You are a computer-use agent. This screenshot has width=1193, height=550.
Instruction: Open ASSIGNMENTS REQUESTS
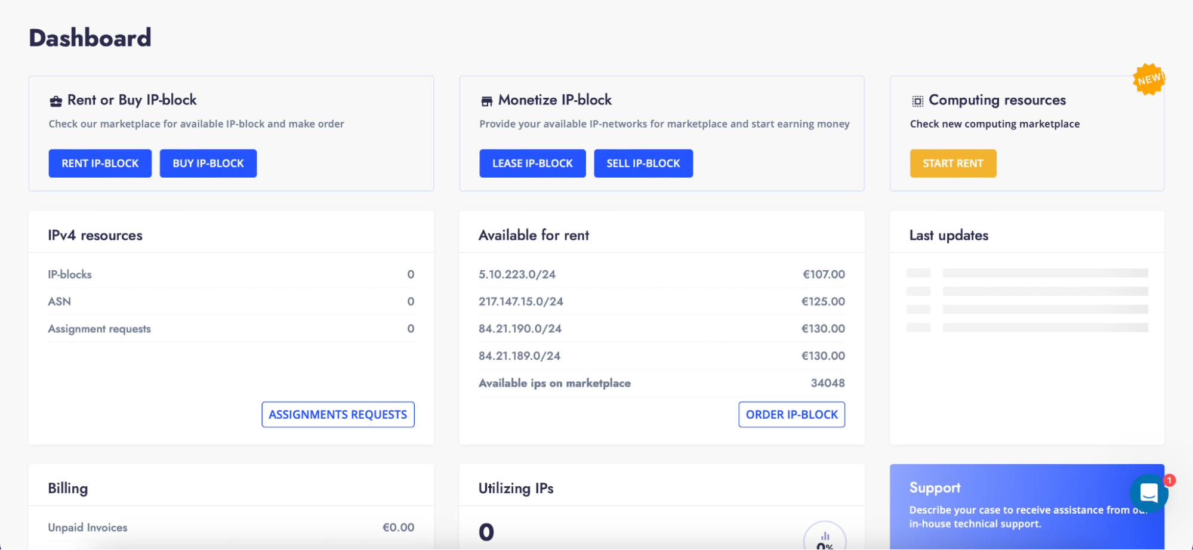coord(338,415)
